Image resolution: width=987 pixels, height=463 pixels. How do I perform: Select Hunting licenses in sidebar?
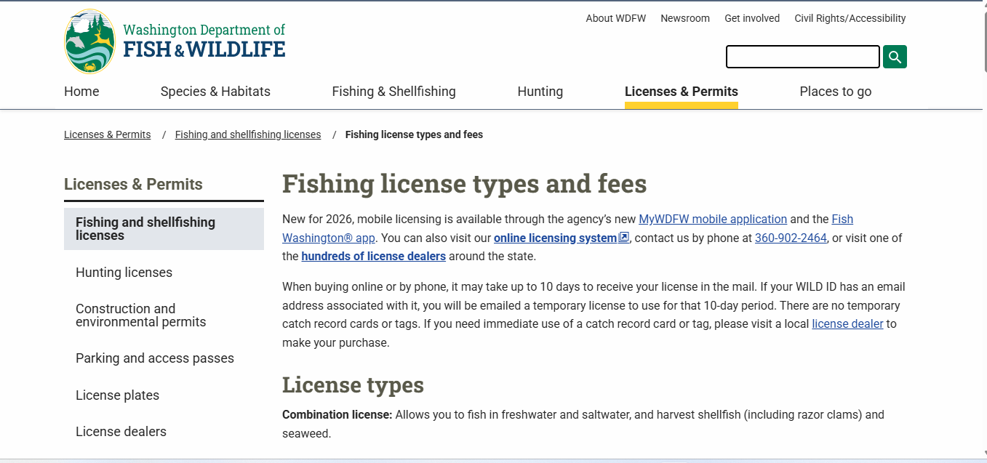124,273
